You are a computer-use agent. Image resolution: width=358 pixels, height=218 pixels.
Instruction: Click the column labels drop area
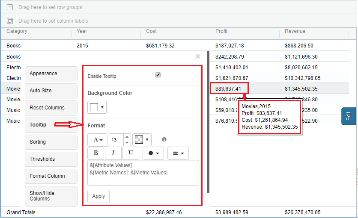tap(179, 21)
